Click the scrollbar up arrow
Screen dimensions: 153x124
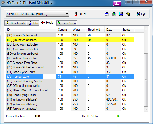coord(146,29)
